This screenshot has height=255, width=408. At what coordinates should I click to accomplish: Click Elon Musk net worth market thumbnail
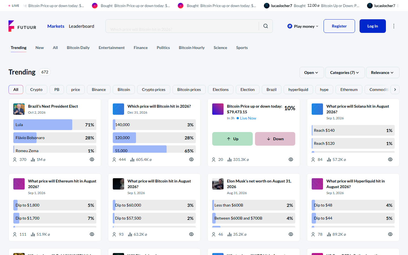(218, 184)
